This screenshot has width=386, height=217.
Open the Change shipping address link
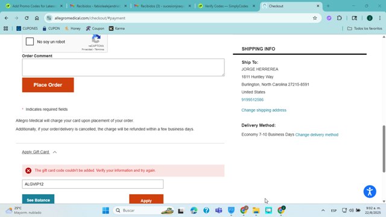264,110
